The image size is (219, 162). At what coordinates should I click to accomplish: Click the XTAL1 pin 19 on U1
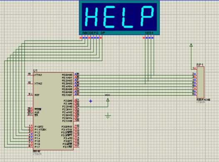click(30, 75)
